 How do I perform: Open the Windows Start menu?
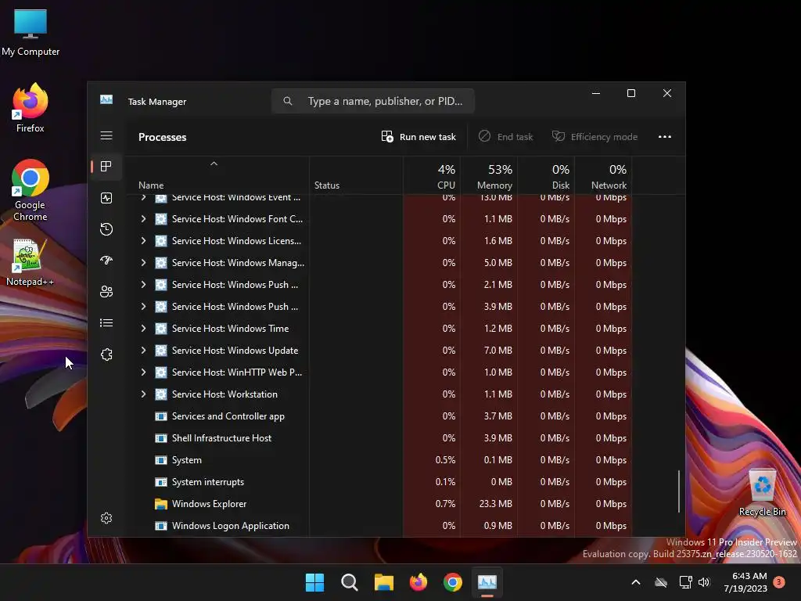click(x=314, y=582)
